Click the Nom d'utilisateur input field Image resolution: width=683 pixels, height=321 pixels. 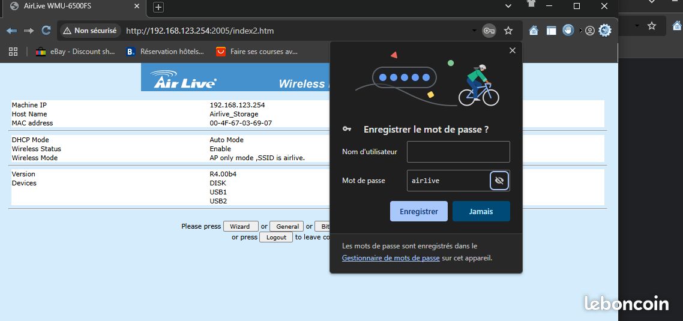[459, 152]
